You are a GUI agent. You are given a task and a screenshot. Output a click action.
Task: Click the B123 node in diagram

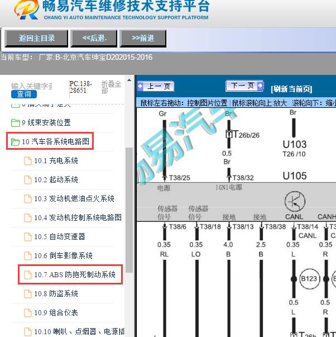309,279
